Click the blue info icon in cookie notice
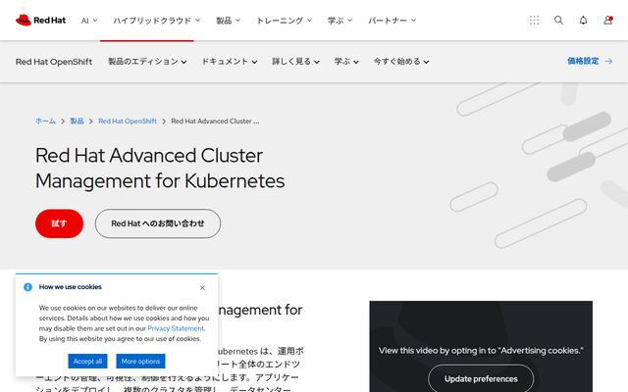Image resolution: width=628 pixels, height=392 pixels. pos(27,287)
